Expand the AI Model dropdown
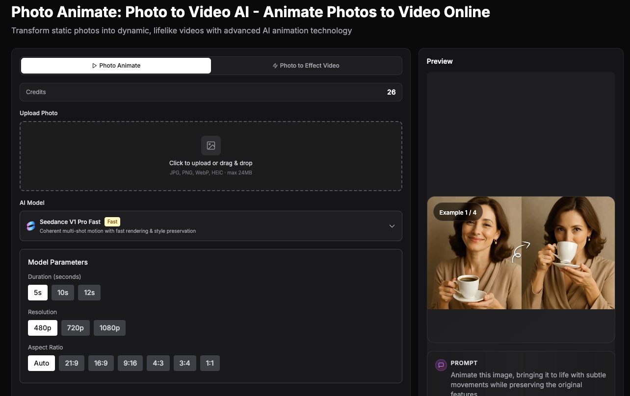630x396 pixels. (392, 226)
